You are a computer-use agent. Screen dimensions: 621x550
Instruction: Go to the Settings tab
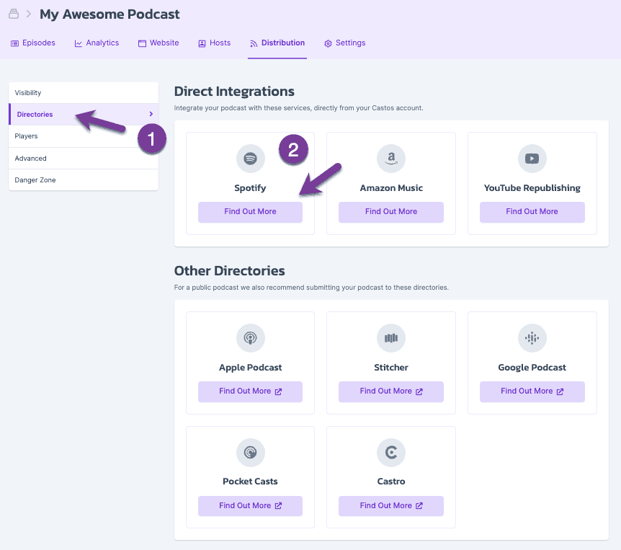[x=344, y=43]
